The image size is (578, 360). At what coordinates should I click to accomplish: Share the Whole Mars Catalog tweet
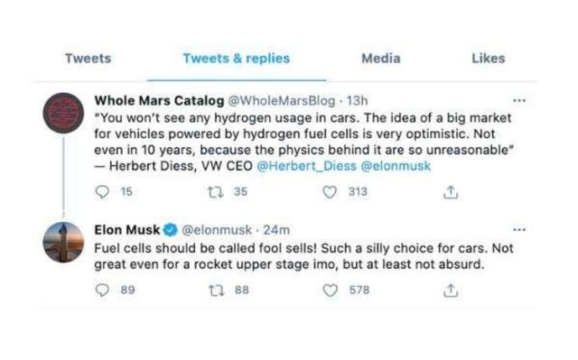[451, 192]
